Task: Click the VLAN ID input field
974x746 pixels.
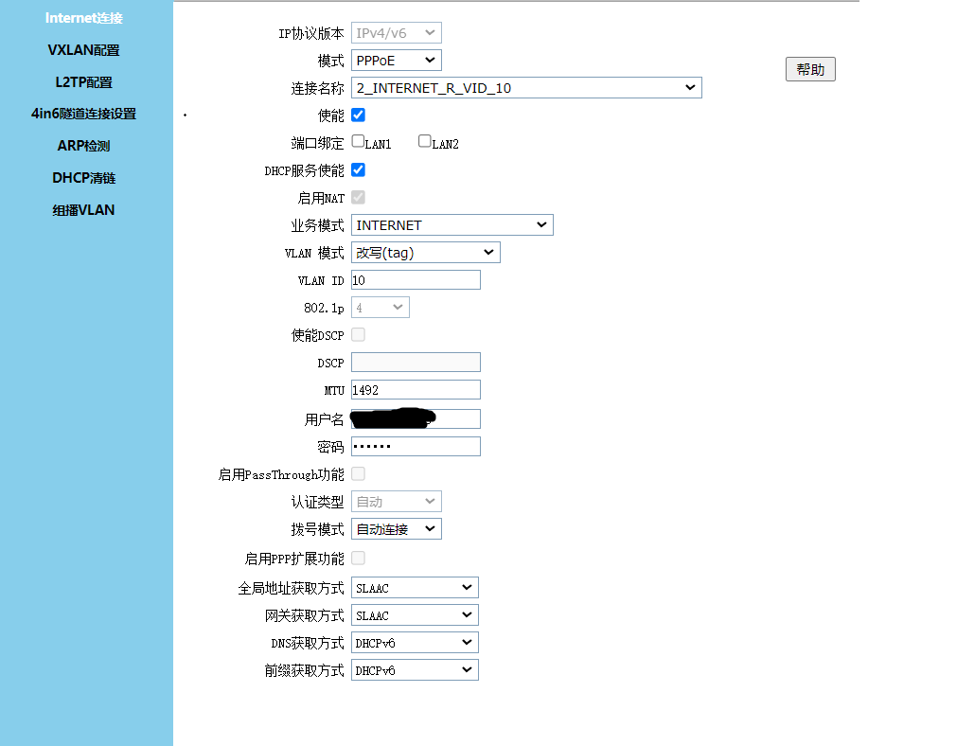Action: coord(416,280)
